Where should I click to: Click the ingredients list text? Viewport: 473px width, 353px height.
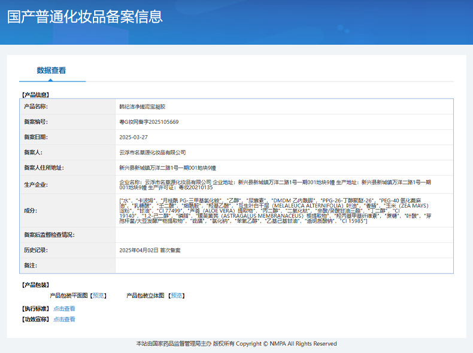pos(275,211)
